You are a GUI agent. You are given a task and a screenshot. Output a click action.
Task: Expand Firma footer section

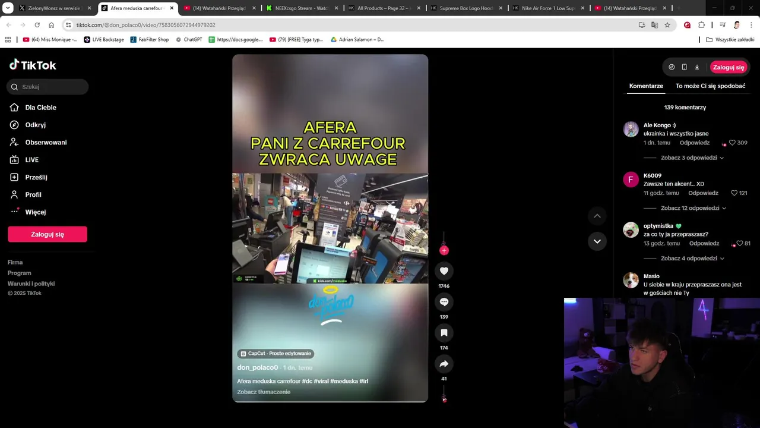15,262
